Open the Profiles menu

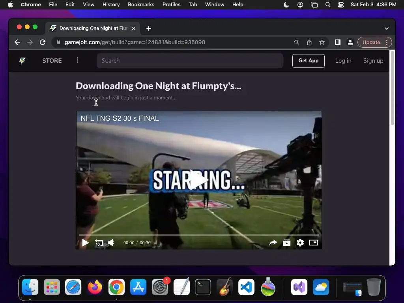pyautogui.click(x=171, y=5)
